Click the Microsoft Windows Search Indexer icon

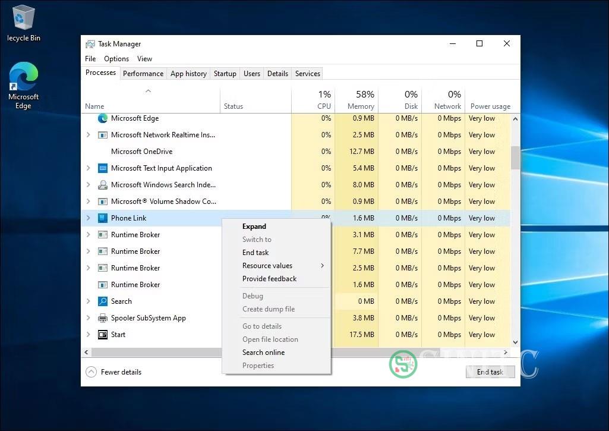(x=103, y=185)
